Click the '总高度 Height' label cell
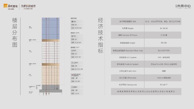 point(128,28)
